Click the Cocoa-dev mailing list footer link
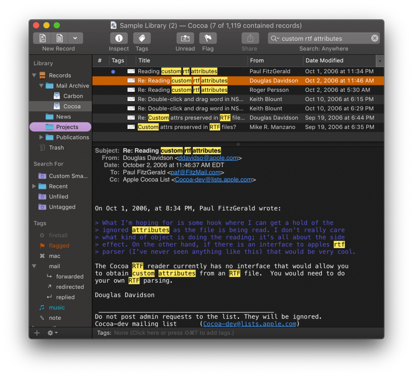This screenshot has width=413, height=377. pos(249,324)
